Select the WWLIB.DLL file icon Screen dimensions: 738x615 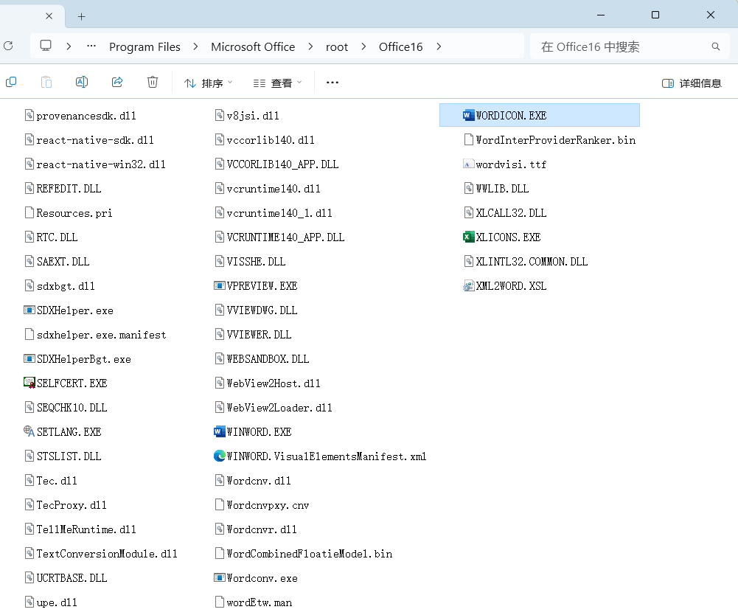[x=468, y=188]
